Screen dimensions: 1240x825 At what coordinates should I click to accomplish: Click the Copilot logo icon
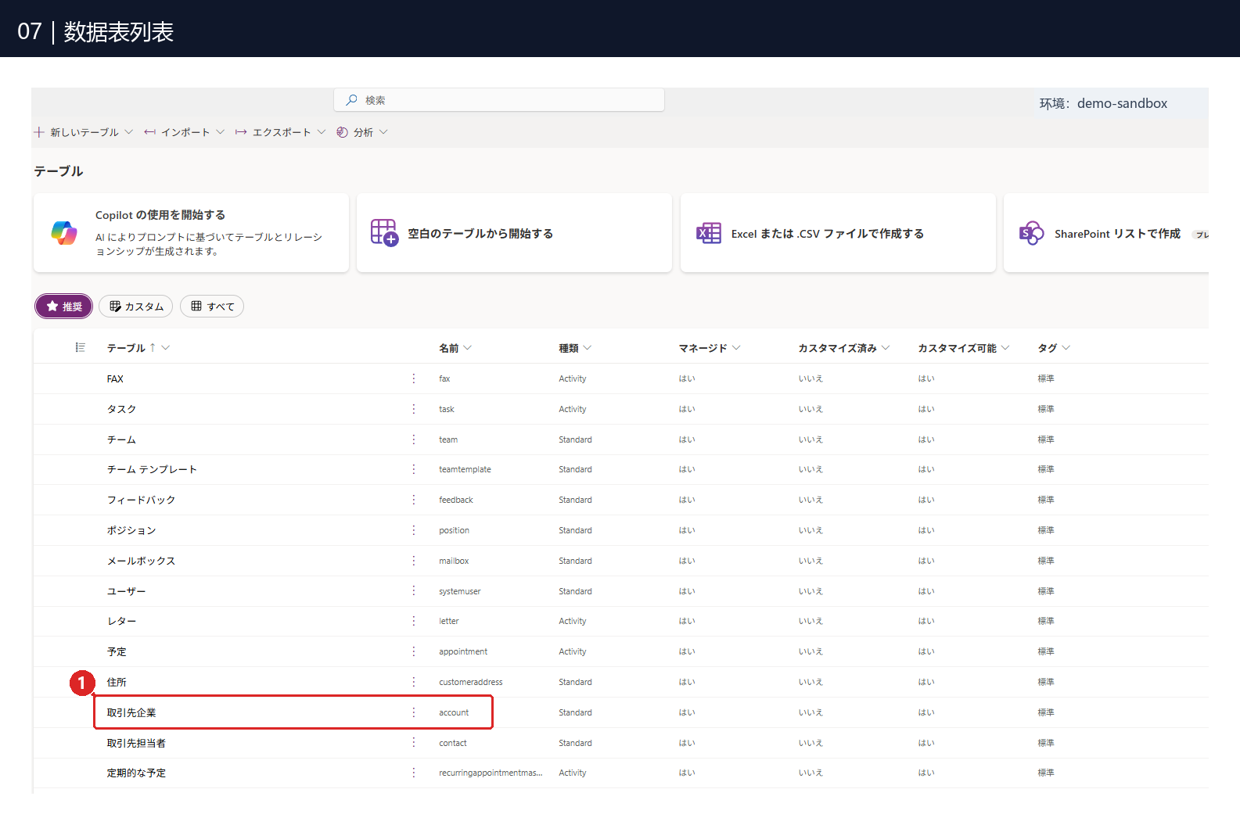click(x=64, y=233)
